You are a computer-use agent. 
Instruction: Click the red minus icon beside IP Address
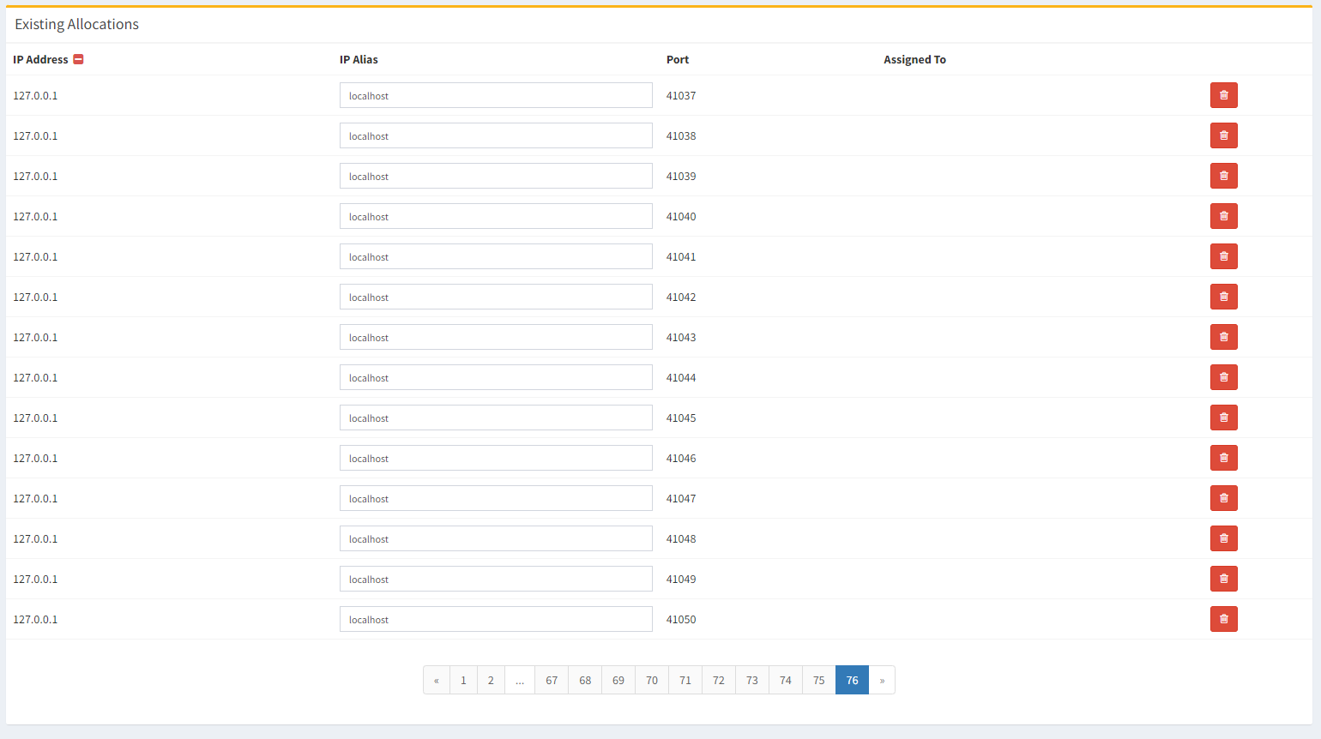(78, 59)
